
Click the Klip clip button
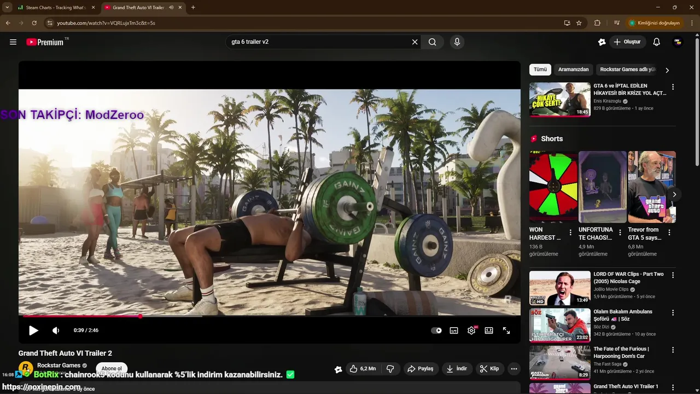489,369
